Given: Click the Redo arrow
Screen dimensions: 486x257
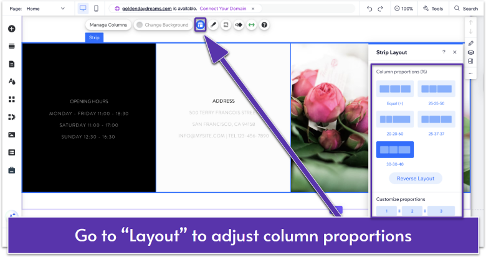Looking at the screenshot, I should point(380,9).
